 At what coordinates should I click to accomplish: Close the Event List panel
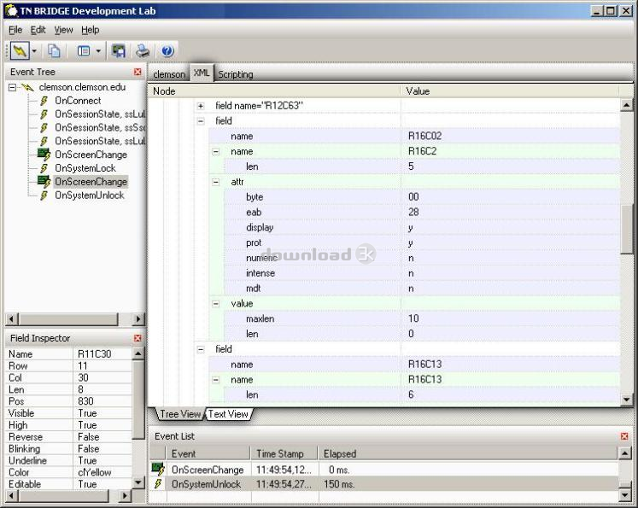(x=624, y=436)
